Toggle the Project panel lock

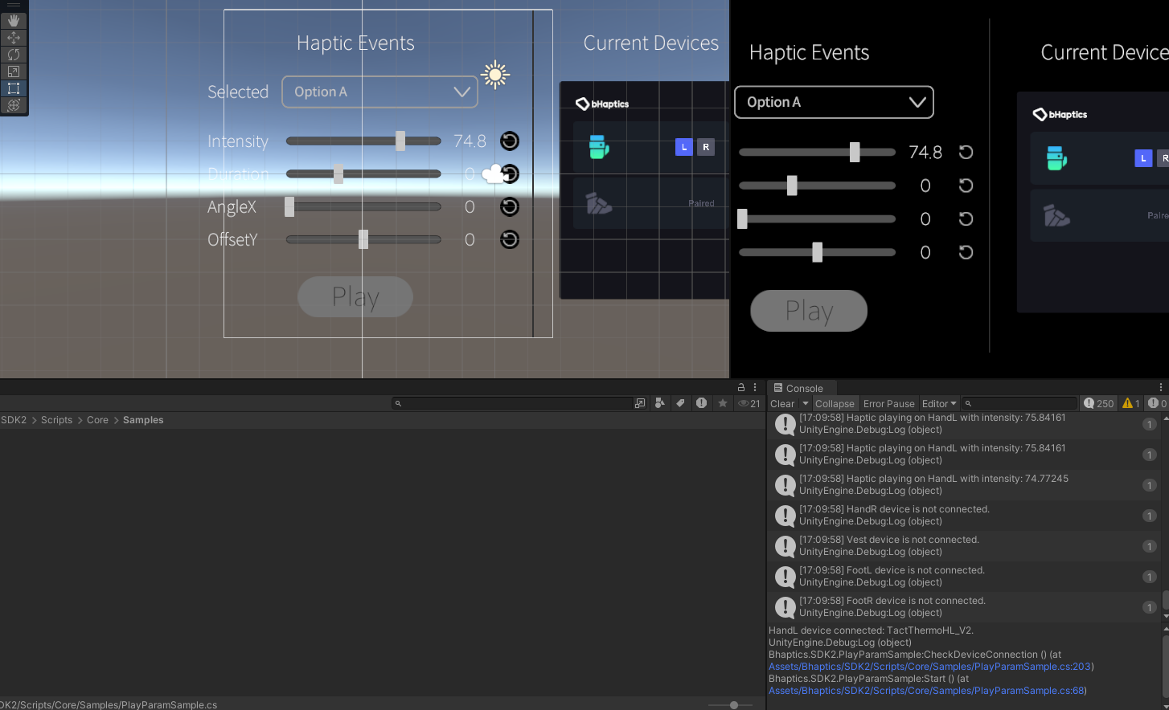[741, 387]
